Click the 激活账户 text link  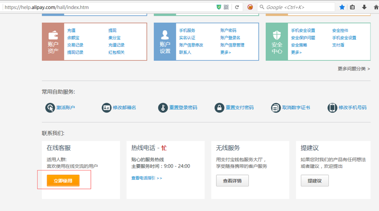coord(65,107)
